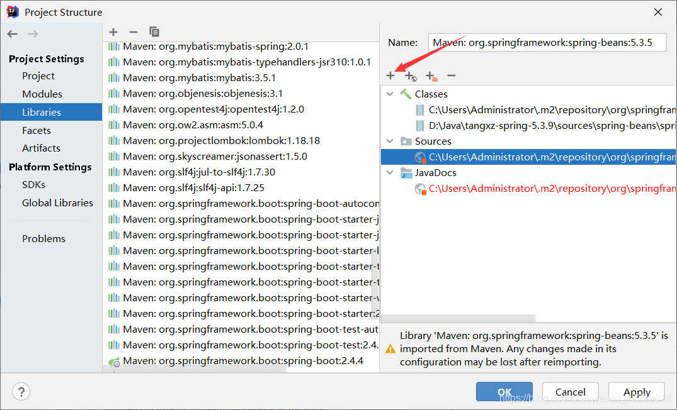Screen dimensions: 677x410
Task: Select spring-boot-test-aut library row
Action: coord(241,330)
